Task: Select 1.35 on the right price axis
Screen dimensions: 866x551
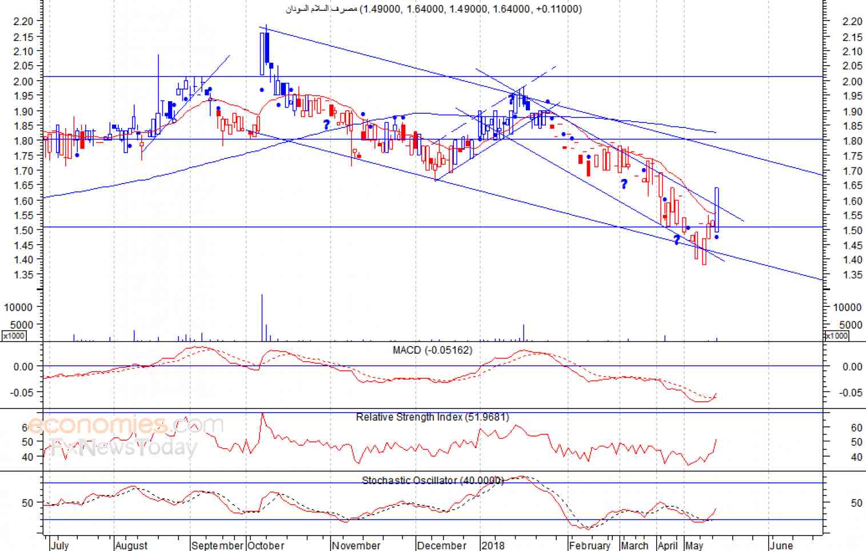Action: click(x=852, y=275)
